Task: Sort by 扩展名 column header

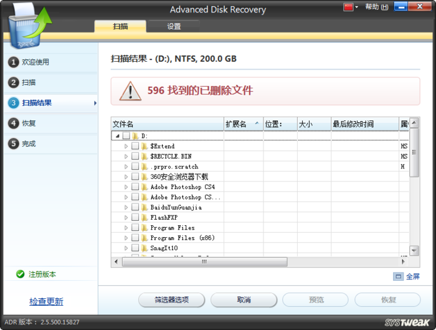Action: click(x=244, y=124)
